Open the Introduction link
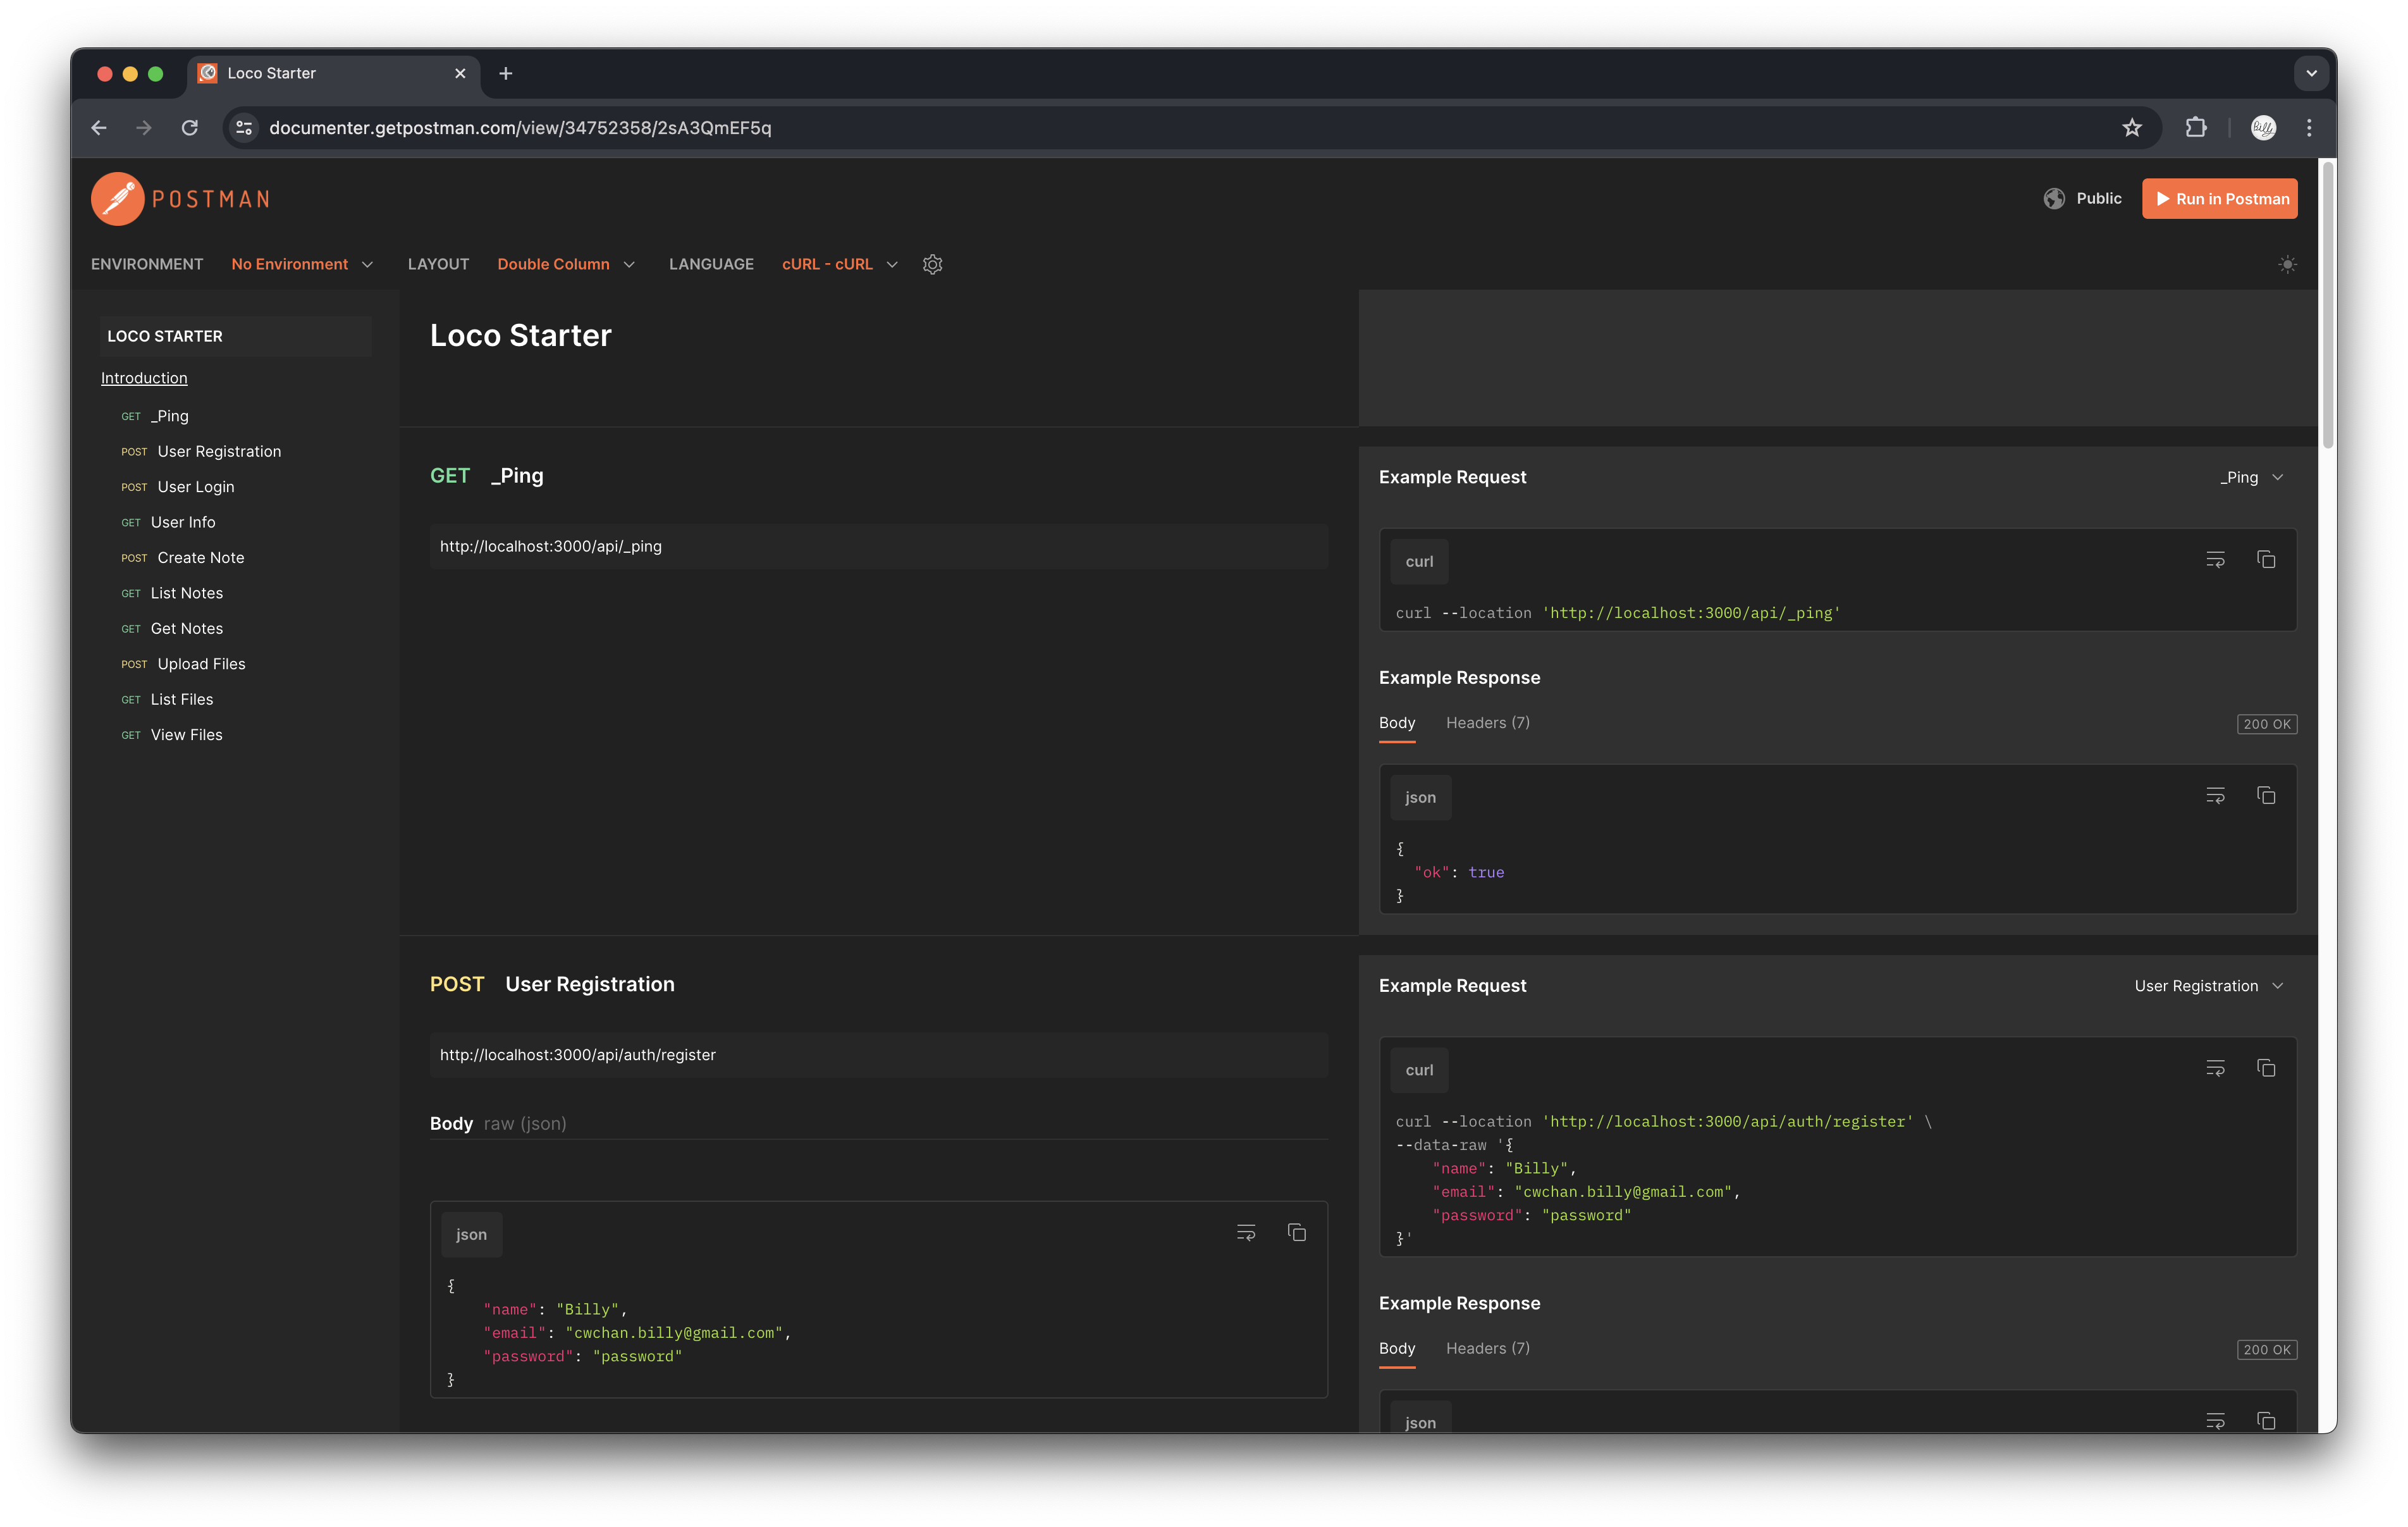 point(144,377)
